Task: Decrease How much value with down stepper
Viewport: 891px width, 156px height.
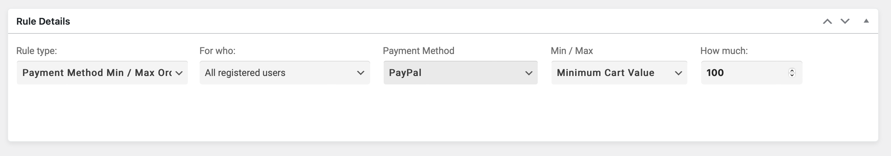Action: [x=792, y=75]
